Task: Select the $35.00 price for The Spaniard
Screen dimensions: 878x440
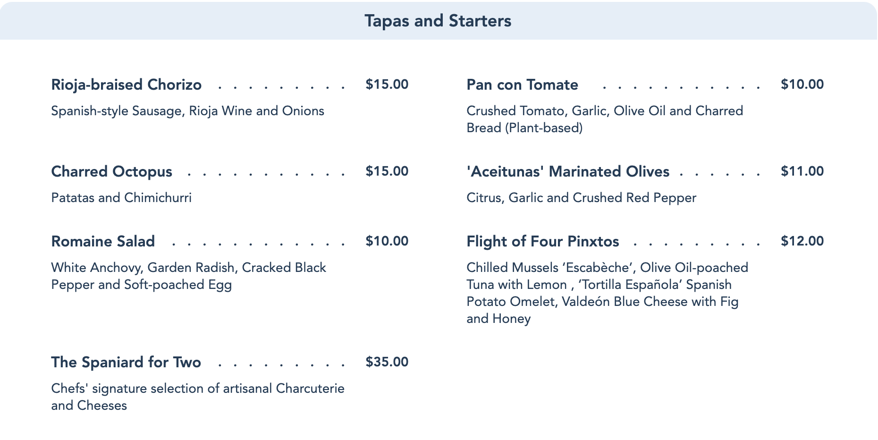Action: [x=387, y=362]
